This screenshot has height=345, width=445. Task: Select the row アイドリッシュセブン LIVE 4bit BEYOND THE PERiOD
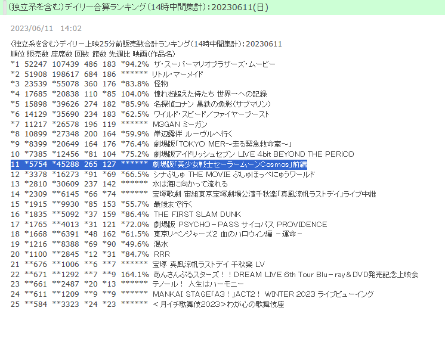183,154
